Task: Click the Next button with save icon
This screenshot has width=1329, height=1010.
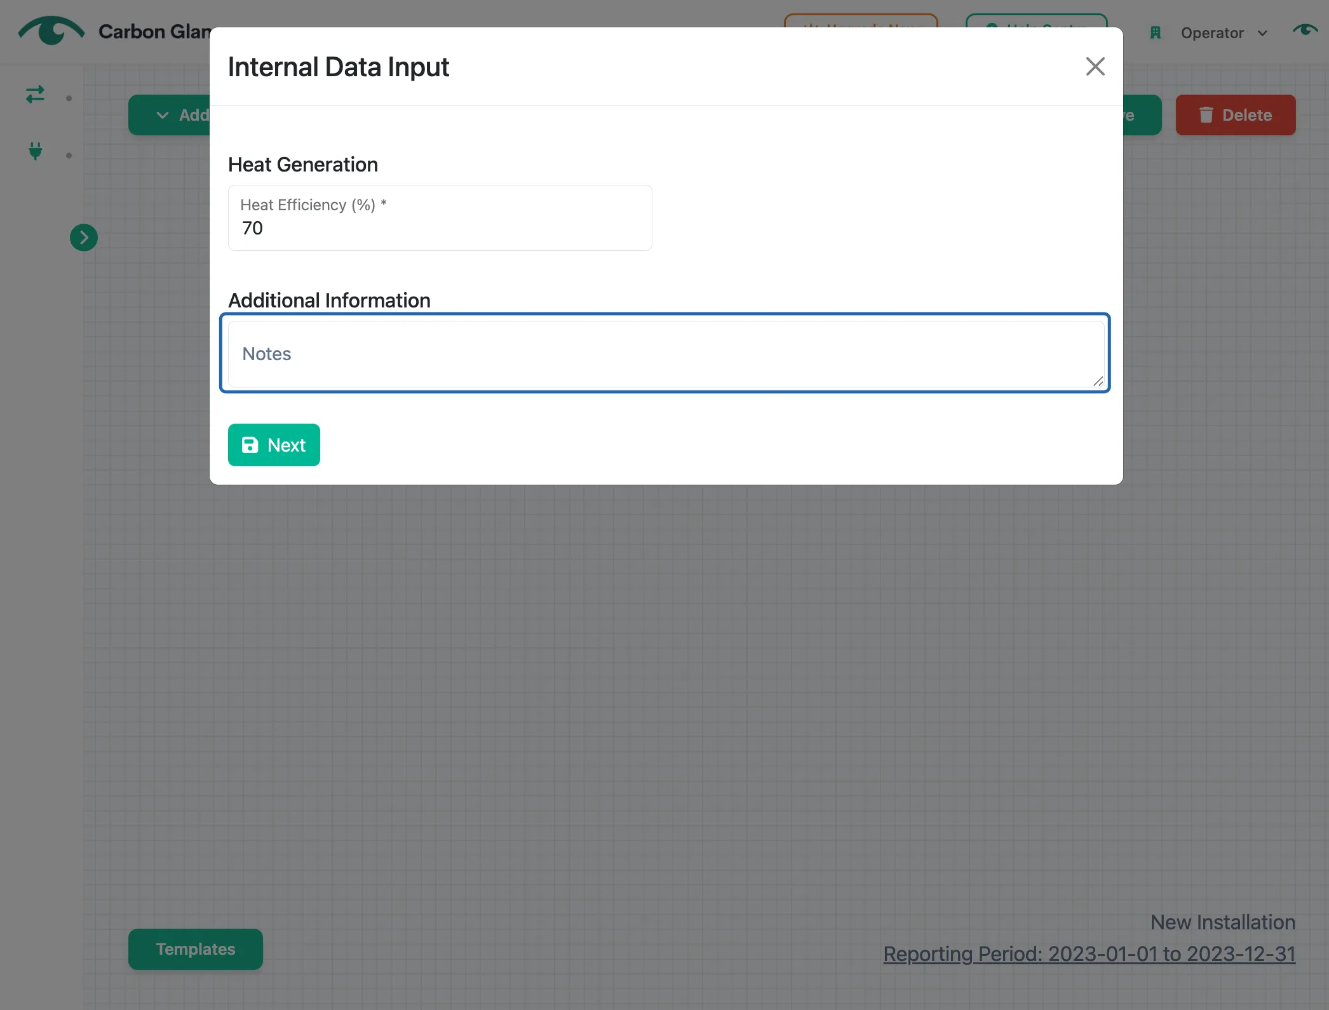Action: pyautogui.click(x=274, y=445)
